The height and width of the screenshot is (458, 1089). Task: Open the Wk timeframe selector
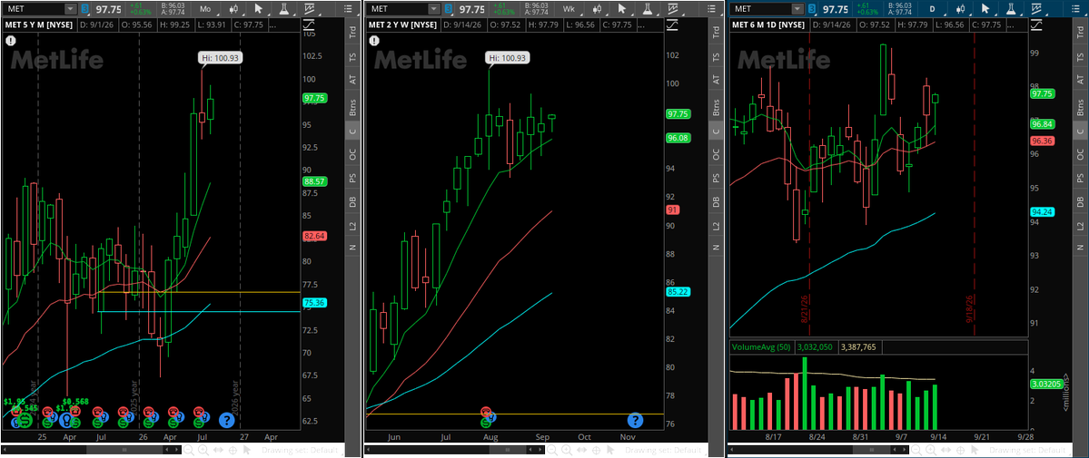point(569,9)
